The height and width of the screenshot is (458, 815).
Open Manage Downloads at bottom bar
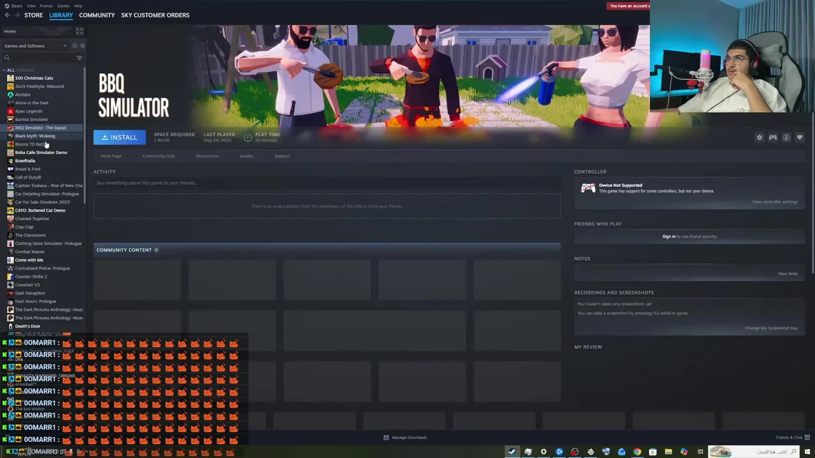tap(405, 438)
